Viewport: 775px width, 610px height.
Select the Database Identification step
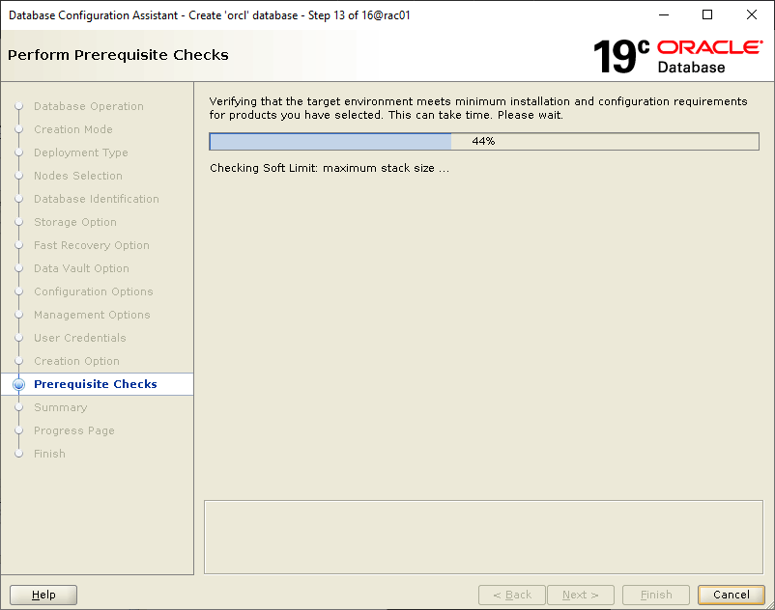(x=97, y=199)
